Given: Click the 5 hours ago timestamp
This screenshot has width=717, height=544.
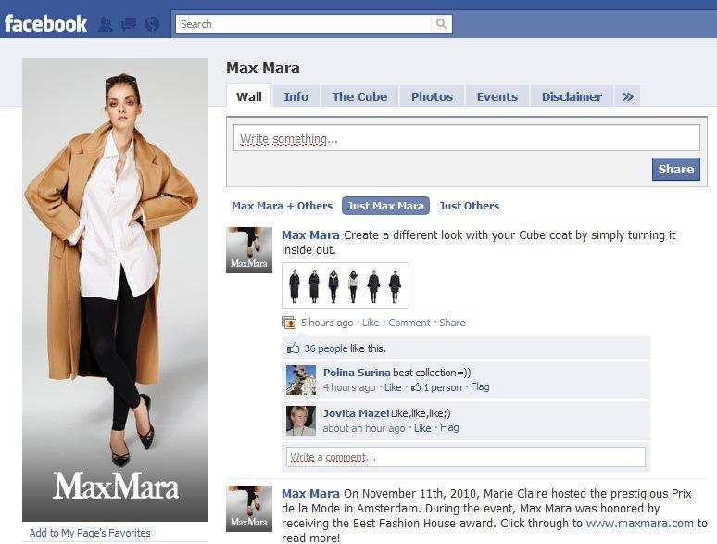Looking at the screenshot, I should pyautogui.click(x=327, y=323).
